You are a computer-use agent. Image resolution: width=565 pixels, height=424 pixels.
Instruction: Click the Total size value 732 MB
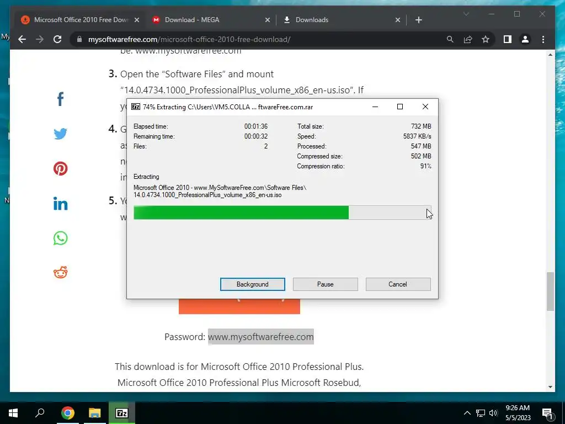pos(421,126)
